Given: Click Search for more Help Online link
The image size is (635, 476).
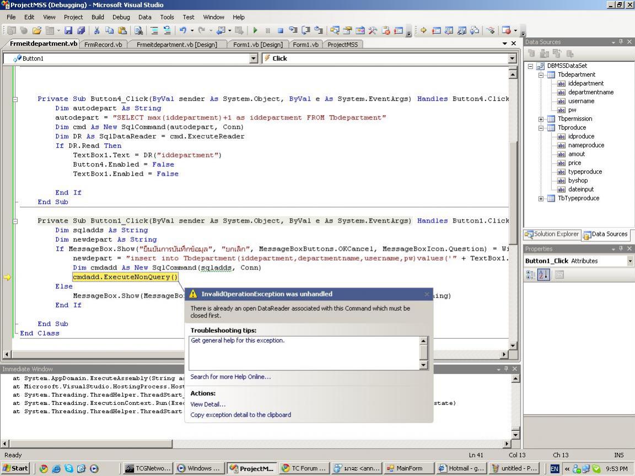Looking at the screenshot, I should click(230, 377).
